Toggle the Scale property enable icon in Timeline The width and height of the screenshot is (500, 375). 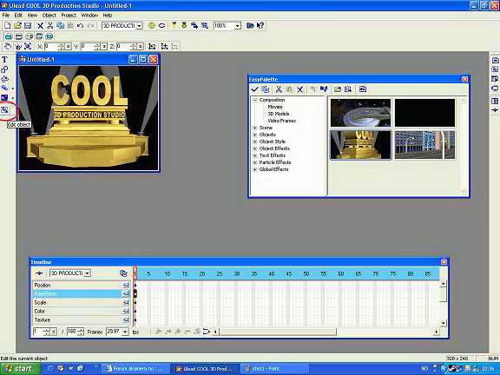click(x=126, y=302)
